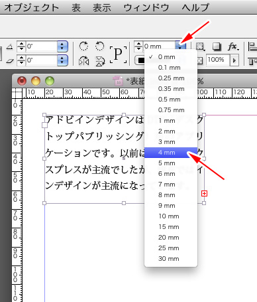Open the stroke weight dropdown arrow
The height and width of the screenshot is (302, 257).
point(180,46)
